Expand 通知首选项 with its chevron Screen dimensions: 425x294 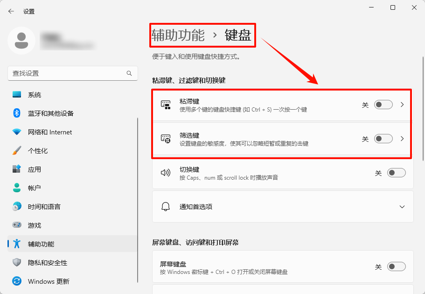(x=403, y=206)
